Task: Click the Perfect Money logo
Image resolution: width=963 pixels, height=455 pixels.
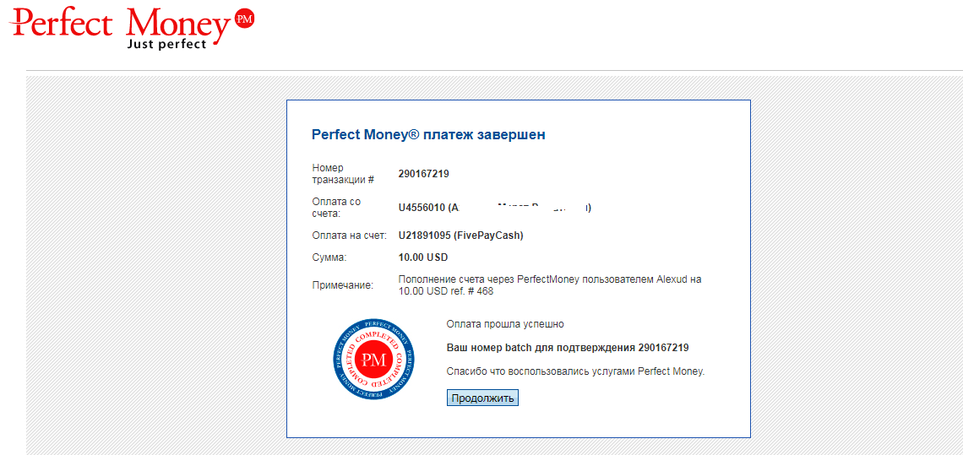Action: [132, 28]
